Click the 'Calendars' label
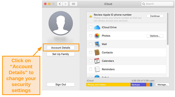The width and height of the screenshot is (175, 97). coord(108,61)
